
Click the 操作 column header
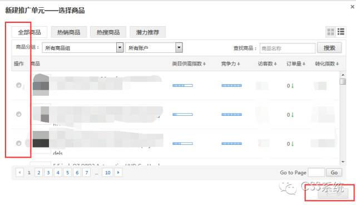click(x=18, y=64)
